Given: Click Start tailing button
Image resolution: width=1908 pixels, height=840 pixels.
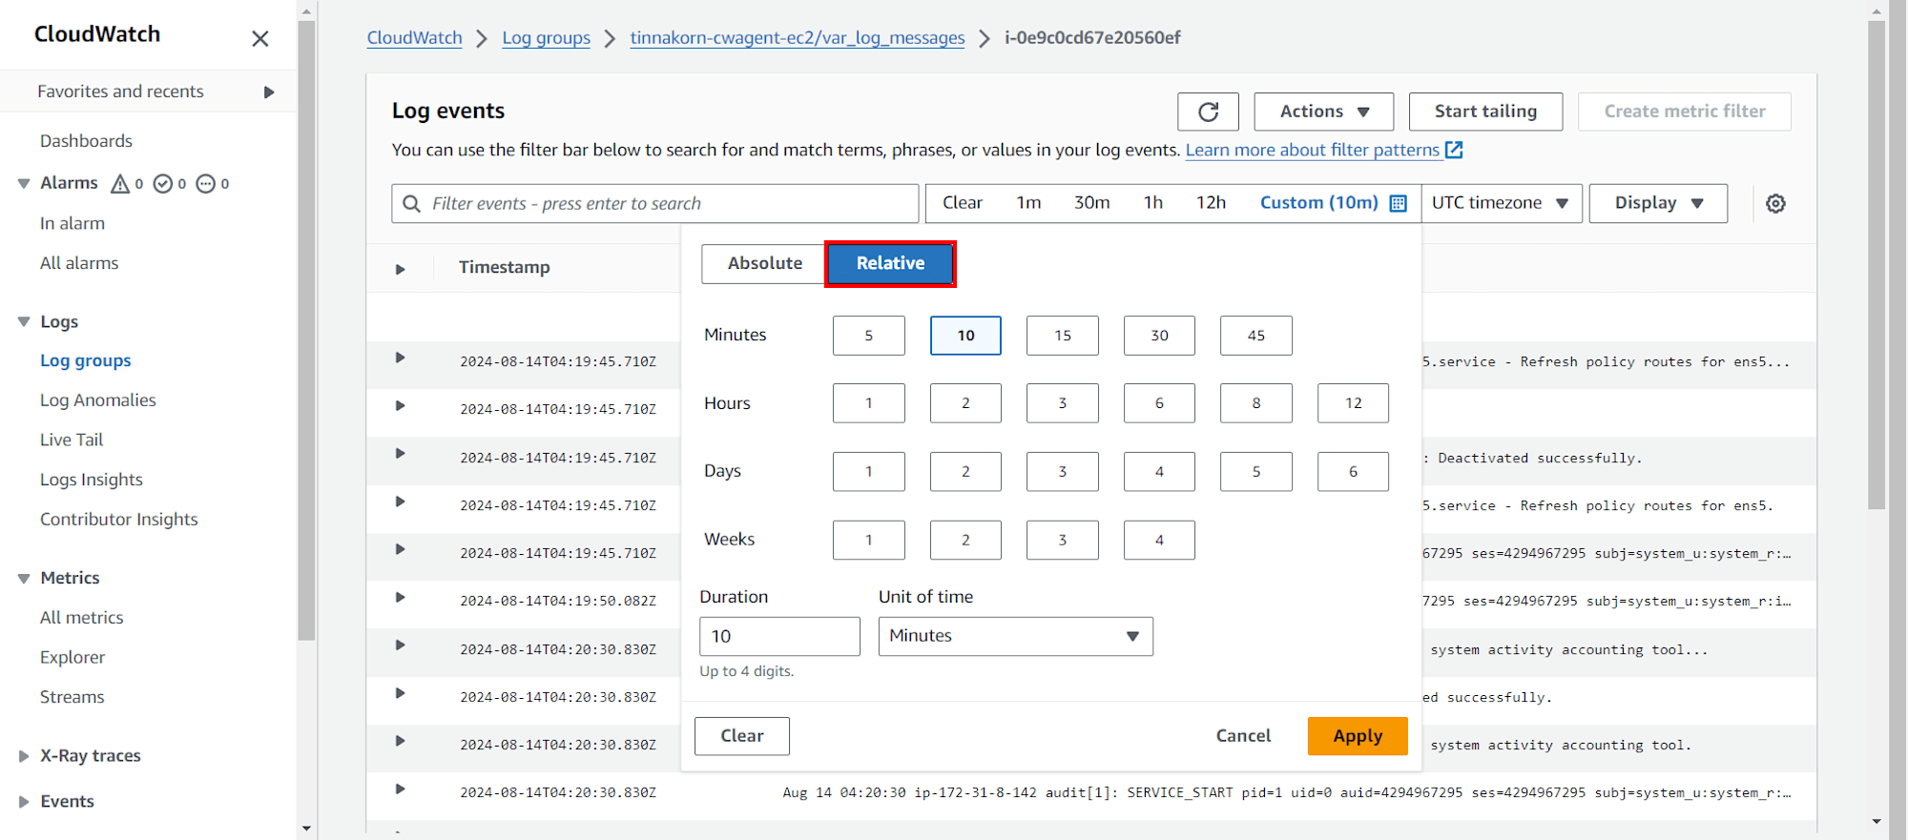Looking at the screenshot, I should tap(1485, 112).
